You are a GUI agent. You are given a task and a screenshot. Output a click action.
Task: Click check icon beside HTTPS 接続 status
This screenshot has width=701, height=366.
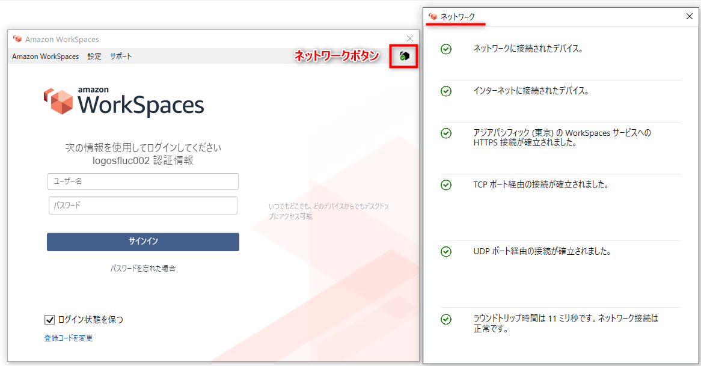445,133
